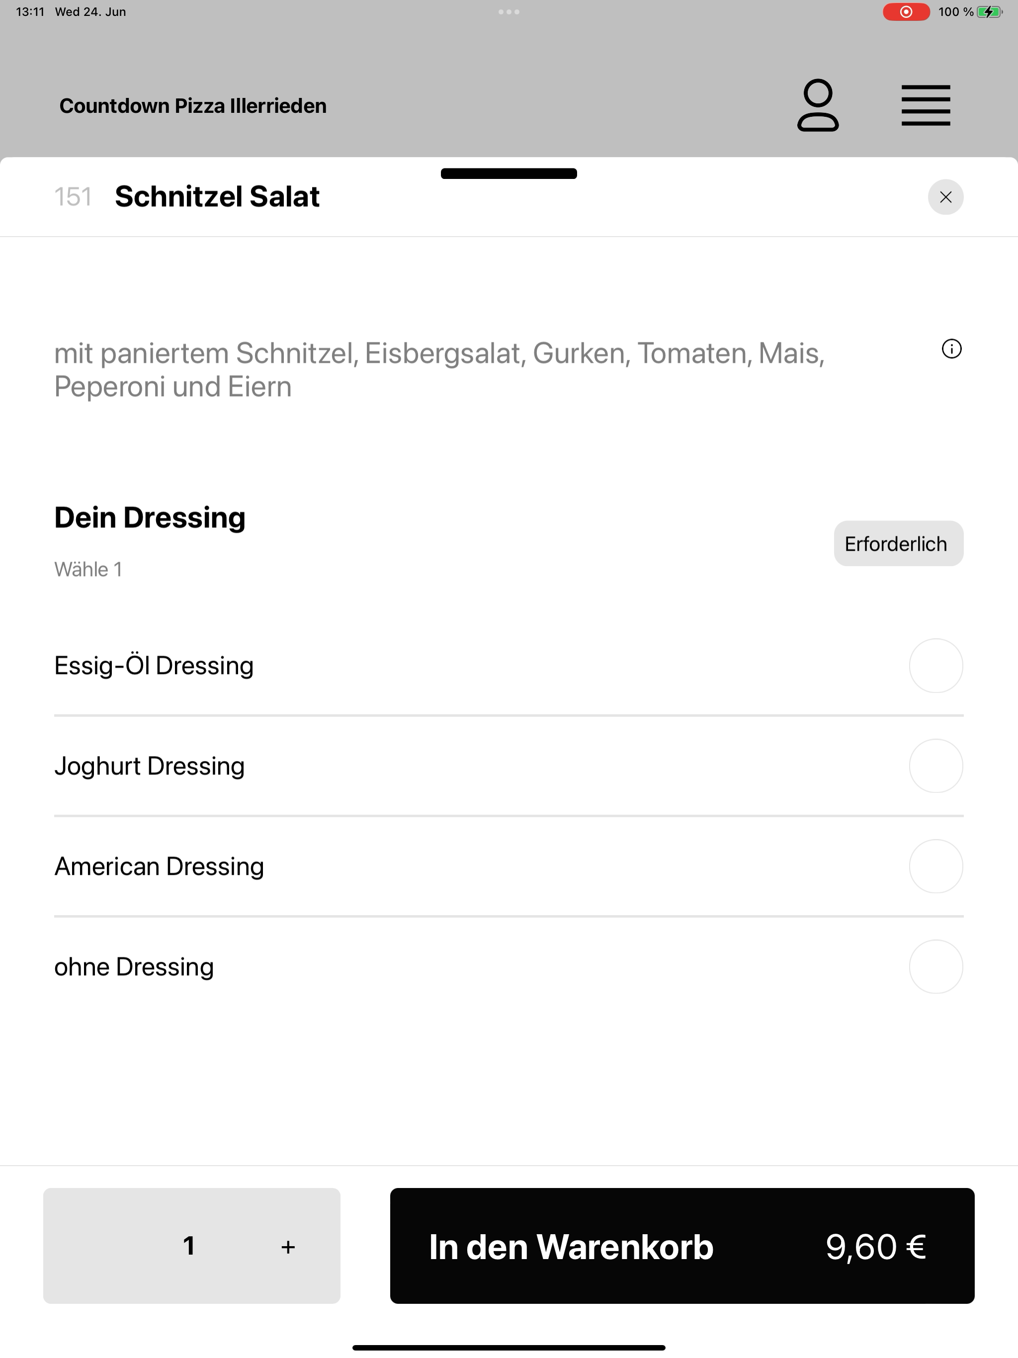The height and width of the screenshot is (1358, 1018).
Task: Choose the ohne Dressing option circle
Action: 935,966
